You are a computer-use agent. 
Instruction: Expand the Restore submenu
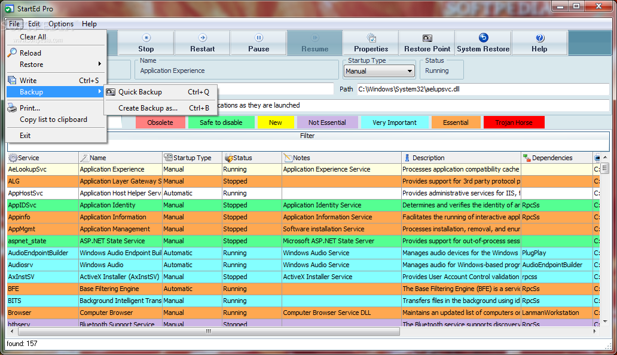click(56, 65)
